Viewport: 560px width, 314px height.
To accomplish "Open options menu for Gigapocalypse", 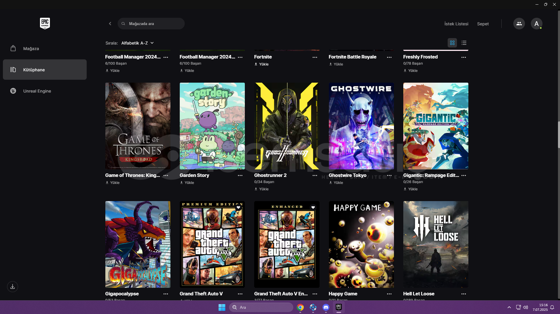I will click(x=166, y=294).
